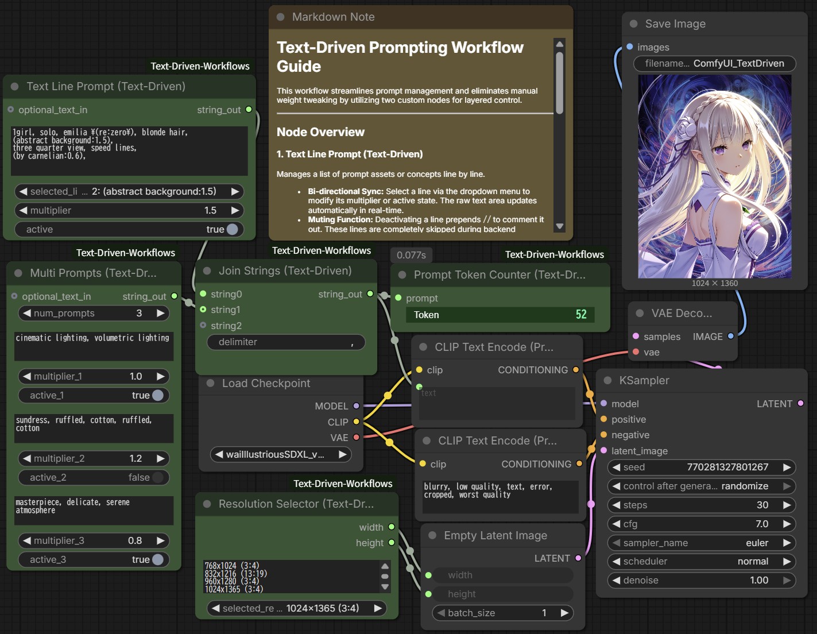Collapse the Empty Latent Image node dot
817x634 pixels.
(432, 536)
